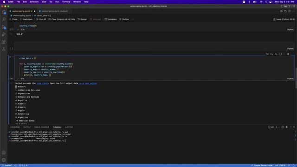
Task: Split editor right icon
Action: tap(290, 11)
